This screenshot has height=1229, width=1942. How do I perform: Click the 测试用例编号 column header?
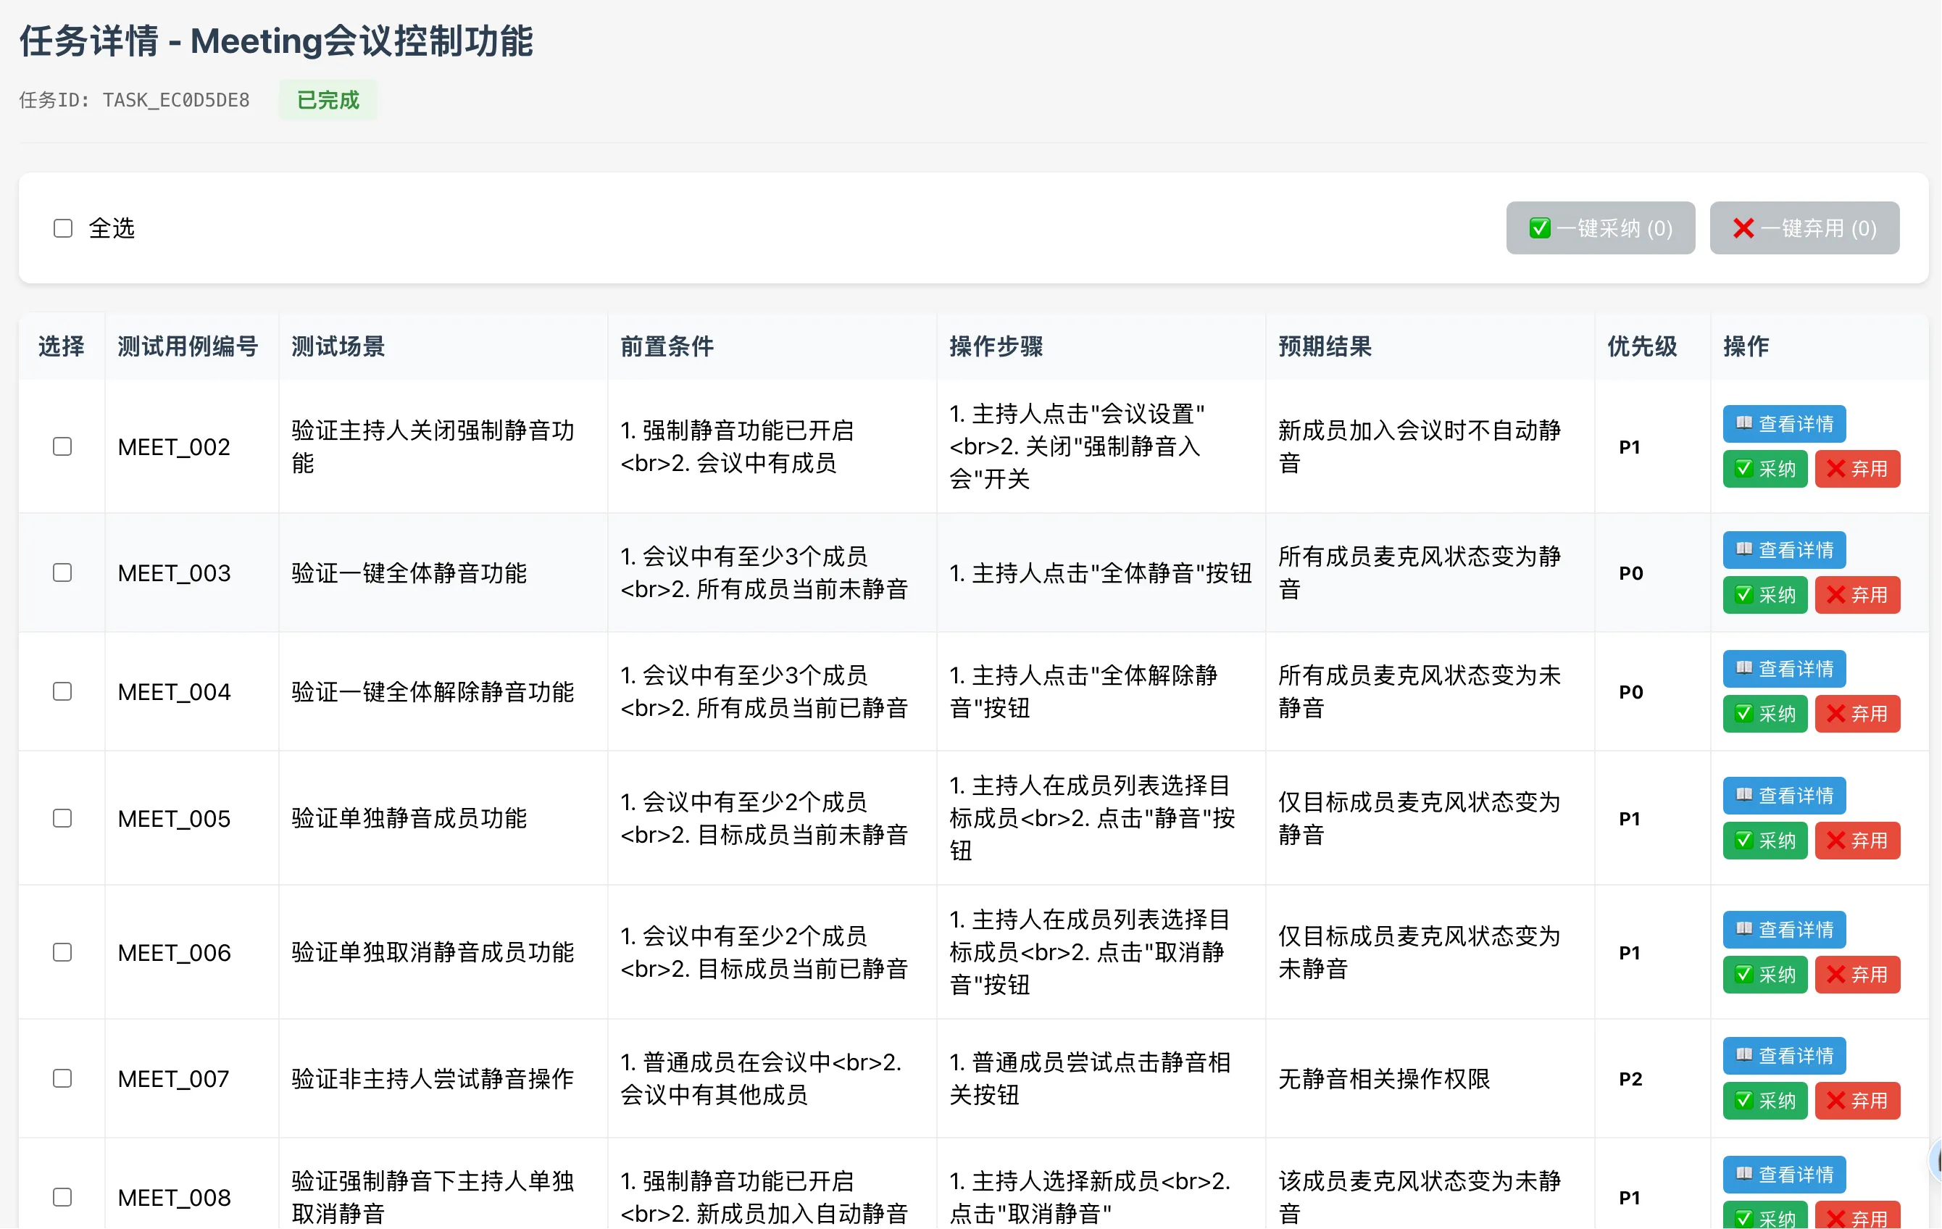188,347
